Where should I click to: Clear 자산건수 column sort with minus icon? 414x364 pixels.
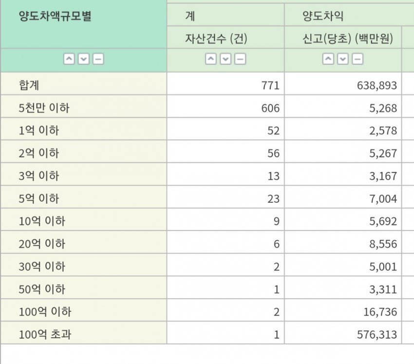coord(240,59)
